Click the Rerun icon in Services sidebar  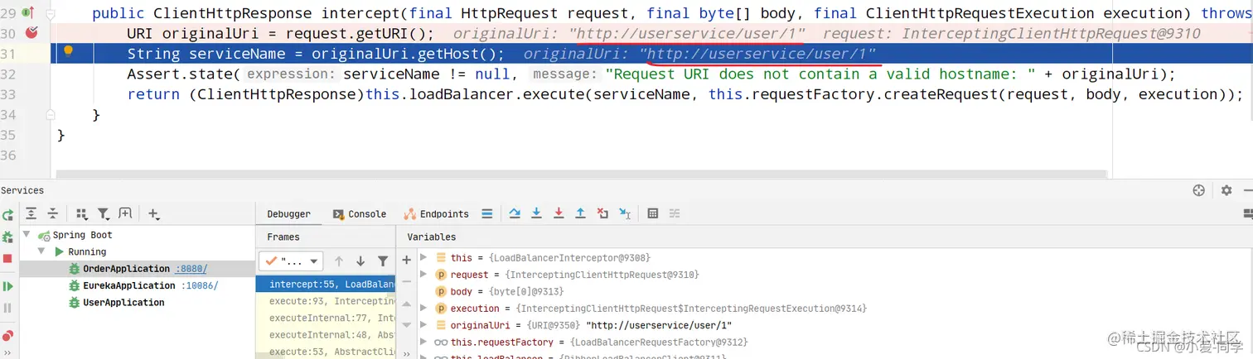pos(7,215)
